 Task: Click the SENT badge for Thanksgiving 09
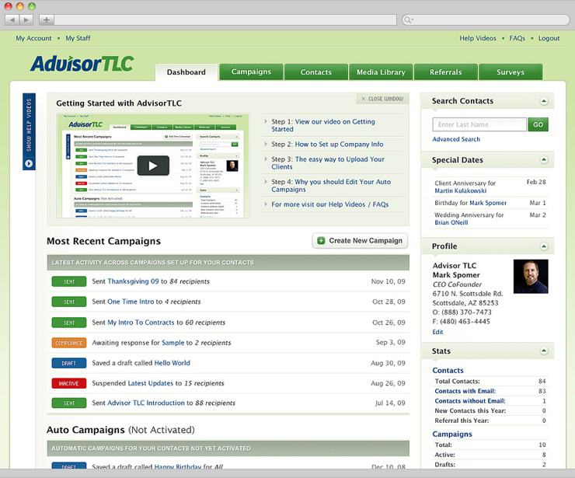click(69, 281)
